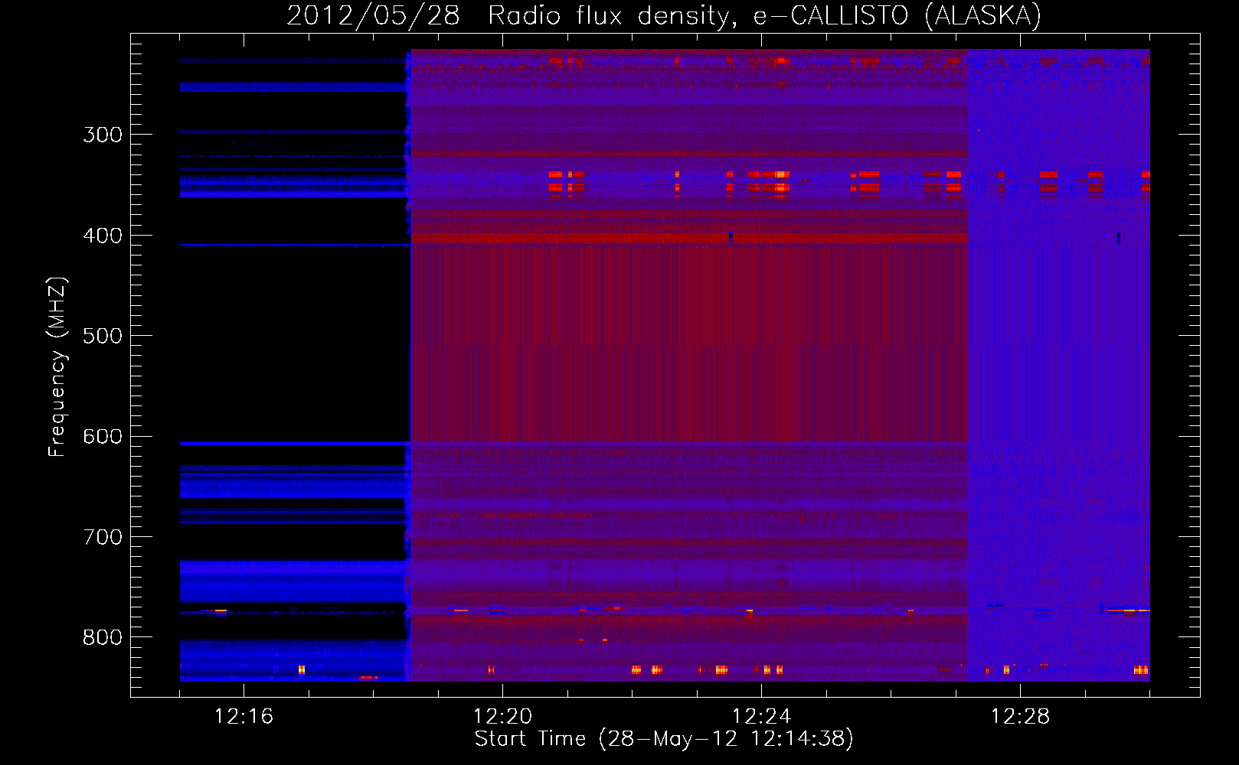Image resolution: width=1239 pixels, height=765 pixels.
Task: Click the 12:24 time tick label
Action: (761, 717)
